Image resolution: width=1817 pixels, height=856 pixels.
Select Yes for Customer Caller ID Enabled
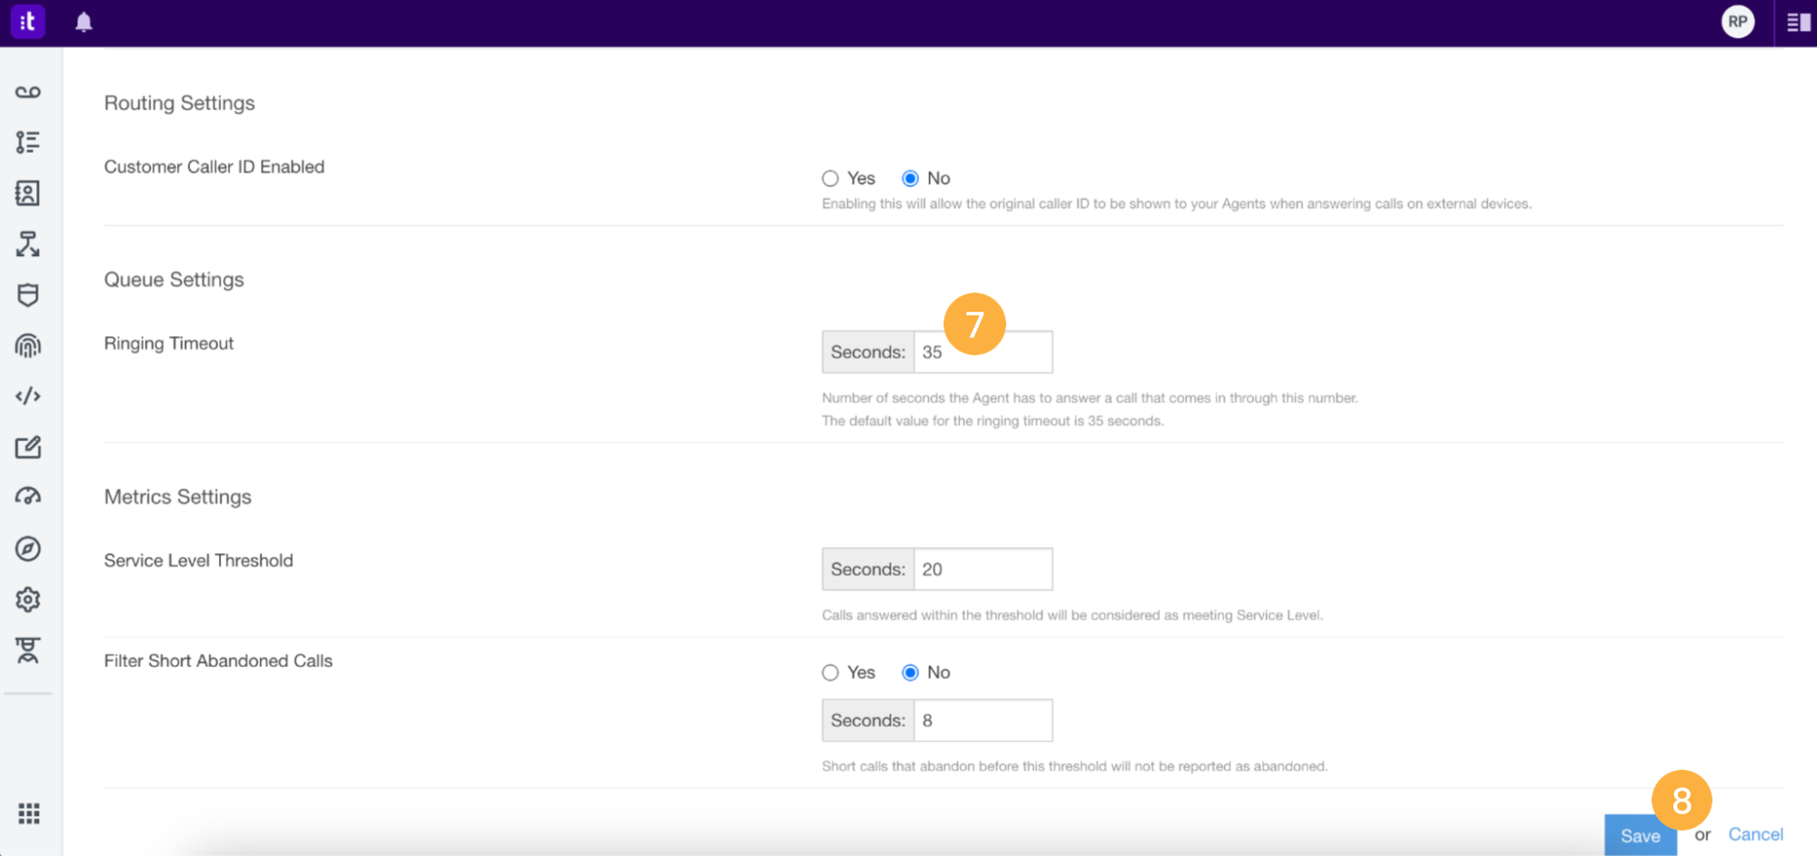(x=830, y=178)
